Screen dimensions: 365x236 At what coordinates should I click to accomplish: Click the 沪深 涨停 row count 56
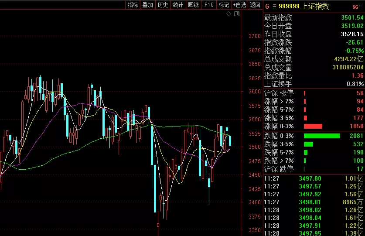360,93
